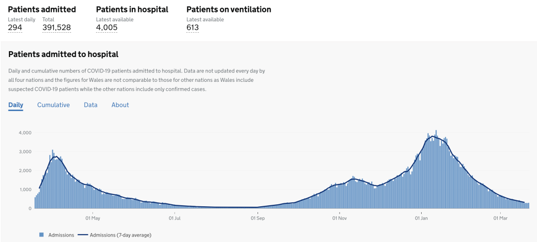537x242 pixels.
Task: Open the About tab
Action: pyautogui.click(x=120, y=105)
